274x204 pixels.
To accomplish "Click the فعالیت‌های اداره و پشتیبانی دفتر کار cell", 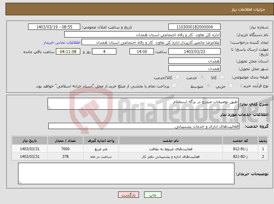I will coord(171,156).
